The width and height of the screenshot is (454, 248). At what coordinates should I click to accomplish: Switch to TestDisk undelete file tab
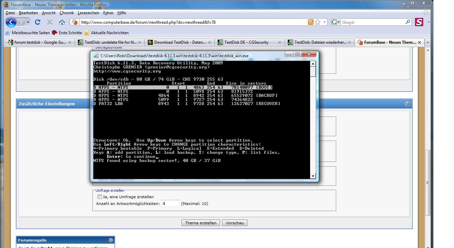click(110, 42)
